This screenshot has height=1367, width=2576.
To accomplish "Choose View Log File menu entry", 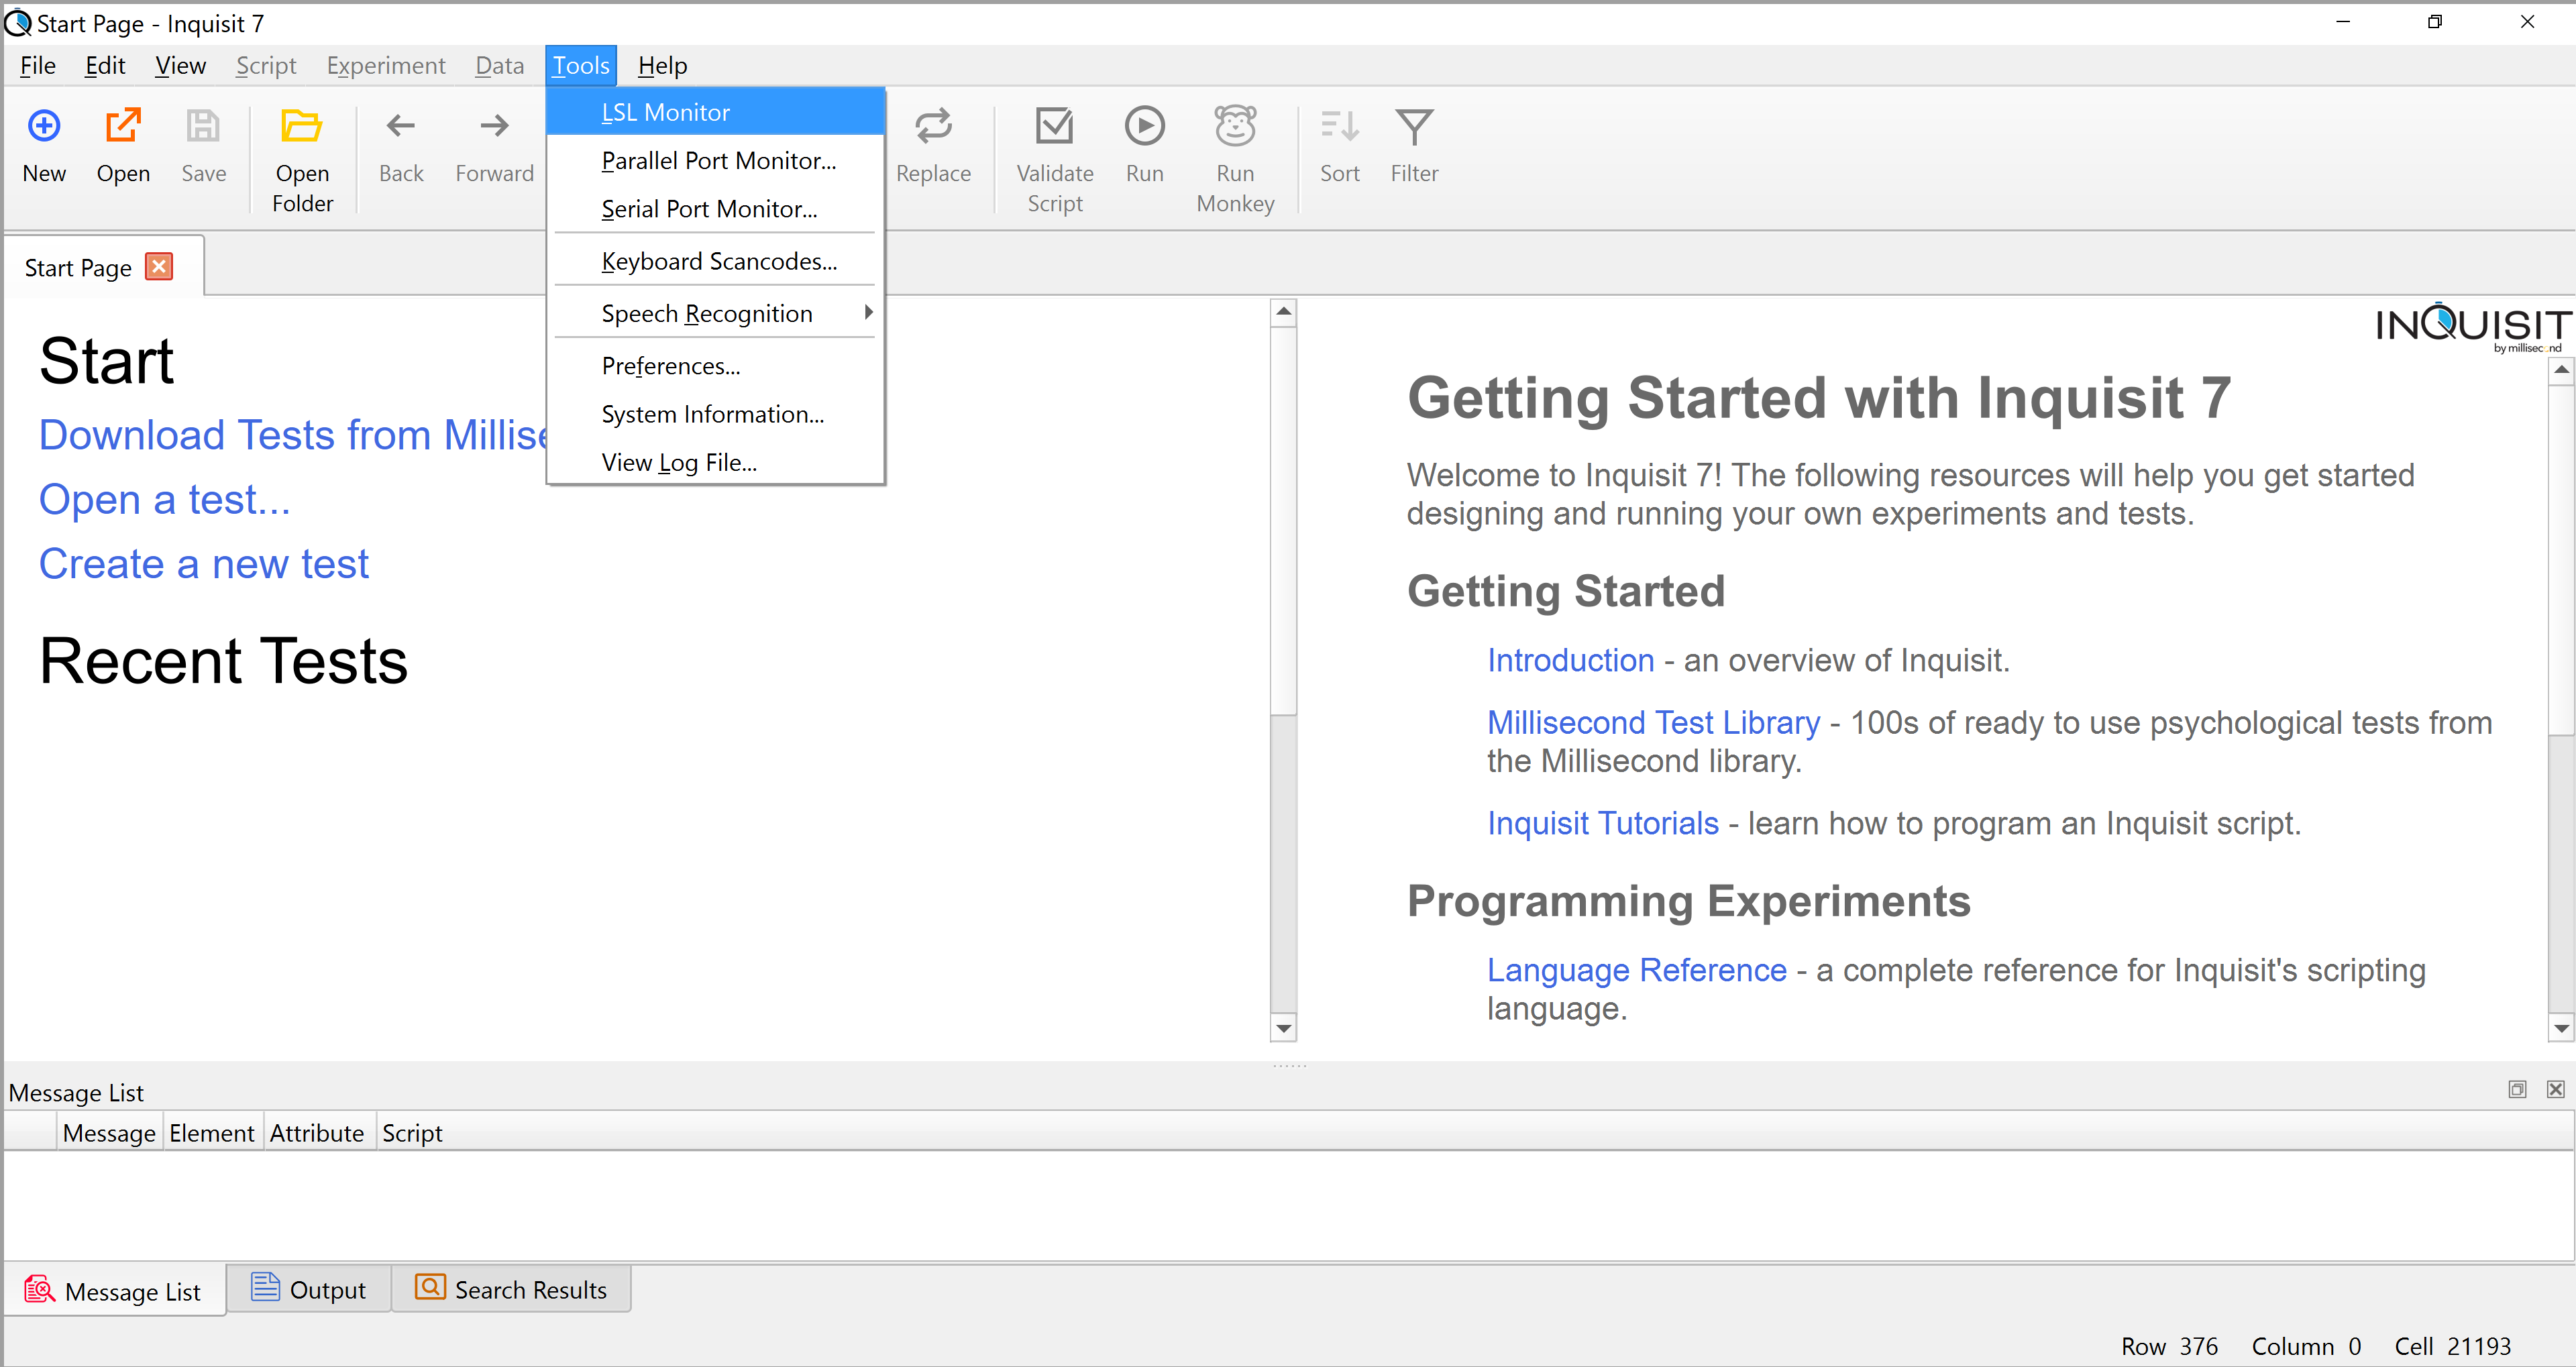I will [x=715, y=462].
